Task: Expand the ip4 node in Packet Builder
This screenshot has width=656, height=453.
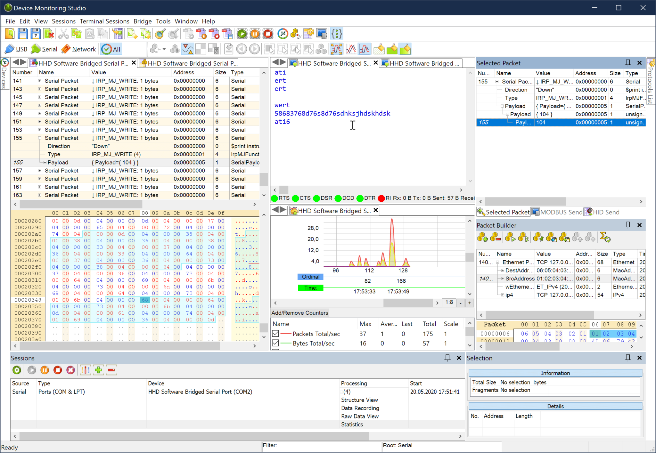Action: click(x=503, y=295)
